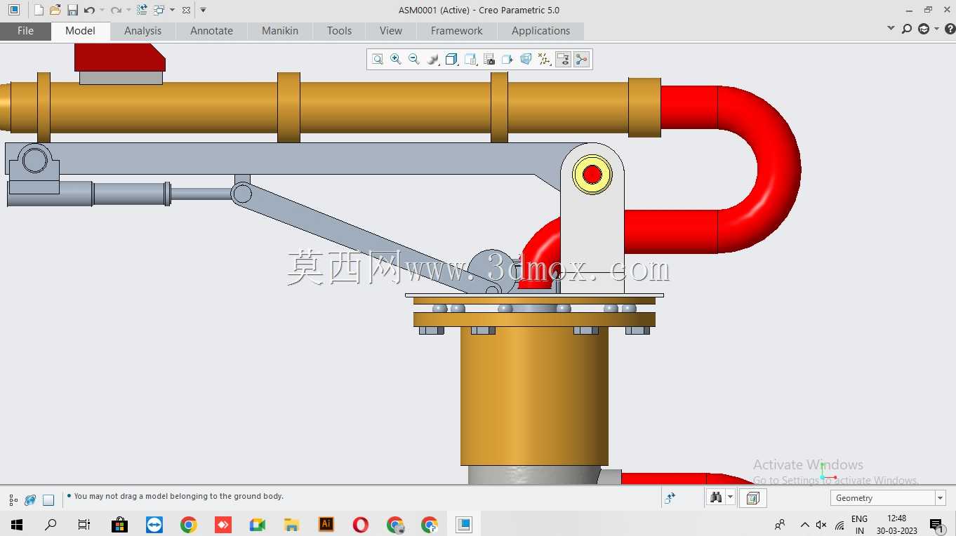Open Opera browser from the taskbar
Screen dimensions: 956x536
[361, 525]
